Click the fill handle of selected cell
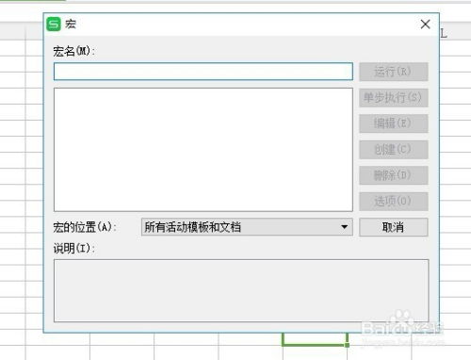471x360 pixels. pos(347,345)
